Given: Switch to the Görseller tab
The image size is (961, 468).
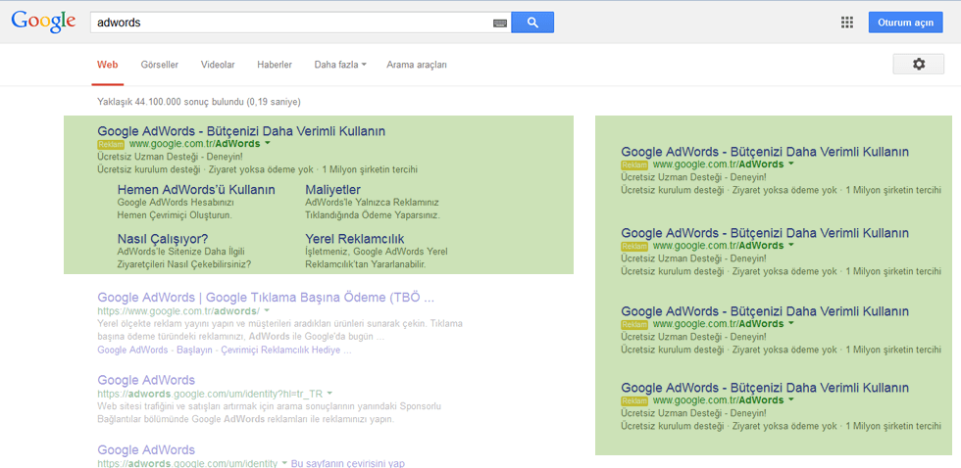Looking at the screenshot, I should (159, 65).
